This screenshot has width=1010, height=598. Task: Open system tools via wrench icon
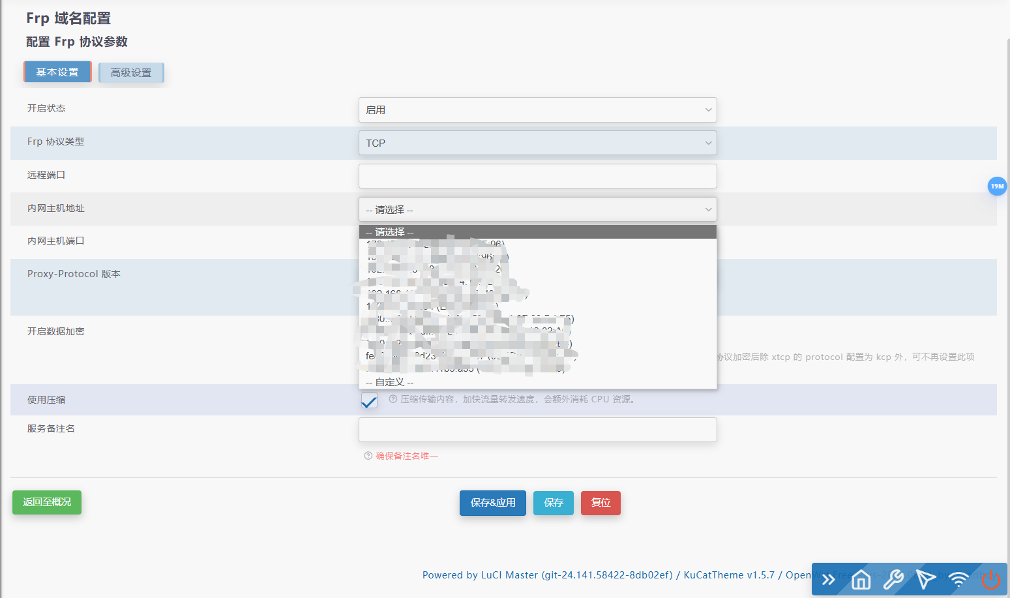click(x=893, y=579)
